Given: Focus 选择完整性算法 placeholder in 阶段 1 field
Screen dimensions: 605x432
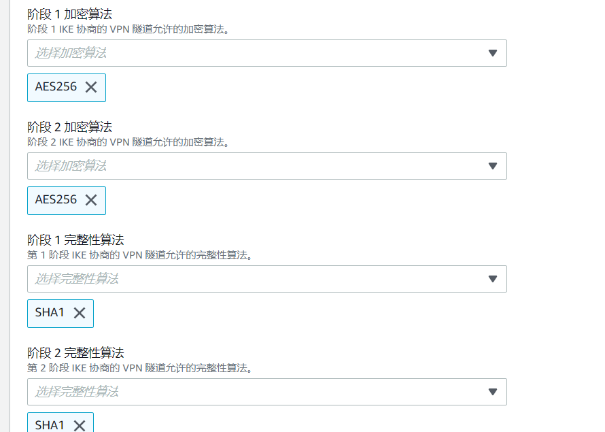Looking at the screenshot, I should [77, 279].
